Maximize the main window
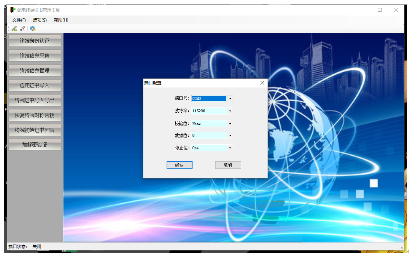409x255 pixels. point(380,10)
